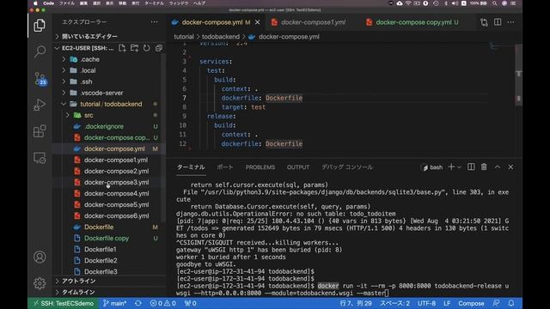
Task: Click the Explorer more actions ellipsis
Action: (154, 22)
